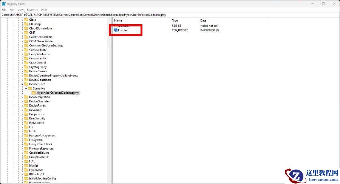Select the InitialMachineConfig key label

pos(42,179)
